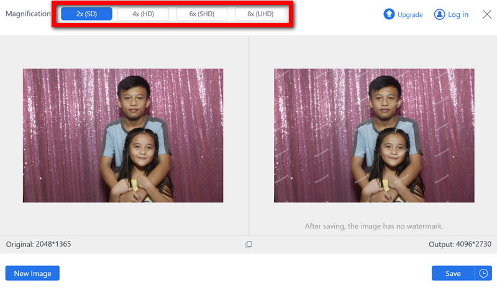Viewport: 497px width, 290px height.
Task: Click the original image preview on left
Action: tap(123, 135)
